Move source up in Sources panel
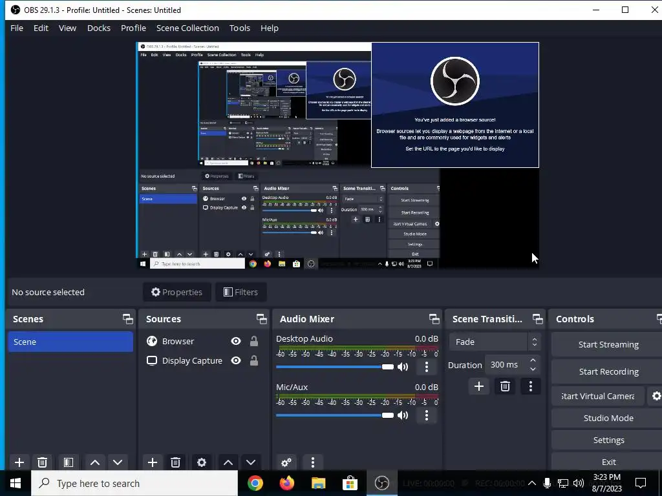 coord(228,462)
